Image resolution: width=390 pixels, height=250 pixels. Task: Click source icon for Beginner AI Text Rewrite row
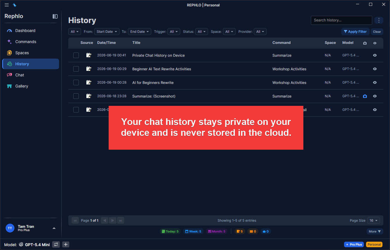pyautogui.click(x=89, y=69)
